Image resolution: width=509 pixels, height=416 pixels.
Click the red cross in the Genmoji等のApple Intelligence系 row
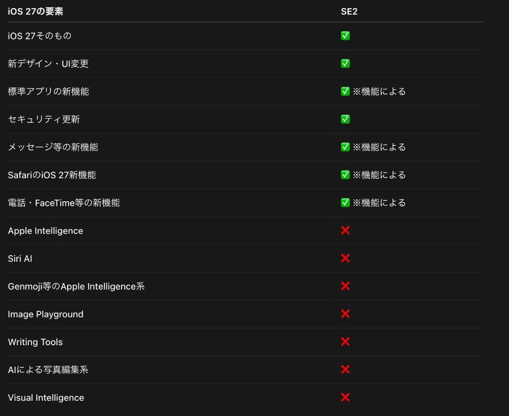[345, 286]
